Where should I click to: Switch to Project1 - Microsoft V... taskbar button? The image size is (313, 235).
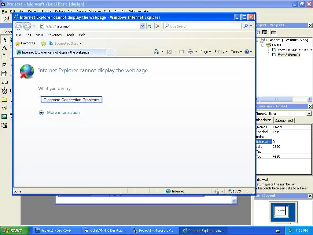click(154, 231)
